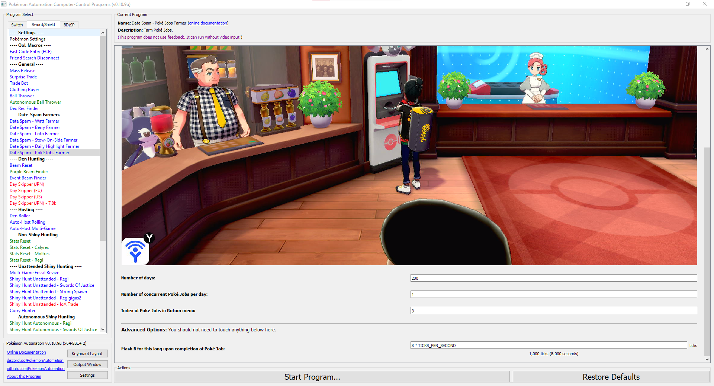Viewport: 714px width, 386px height.
Task: Click the Y-Comm wifi icon in game image
Action: coord(135,251)
